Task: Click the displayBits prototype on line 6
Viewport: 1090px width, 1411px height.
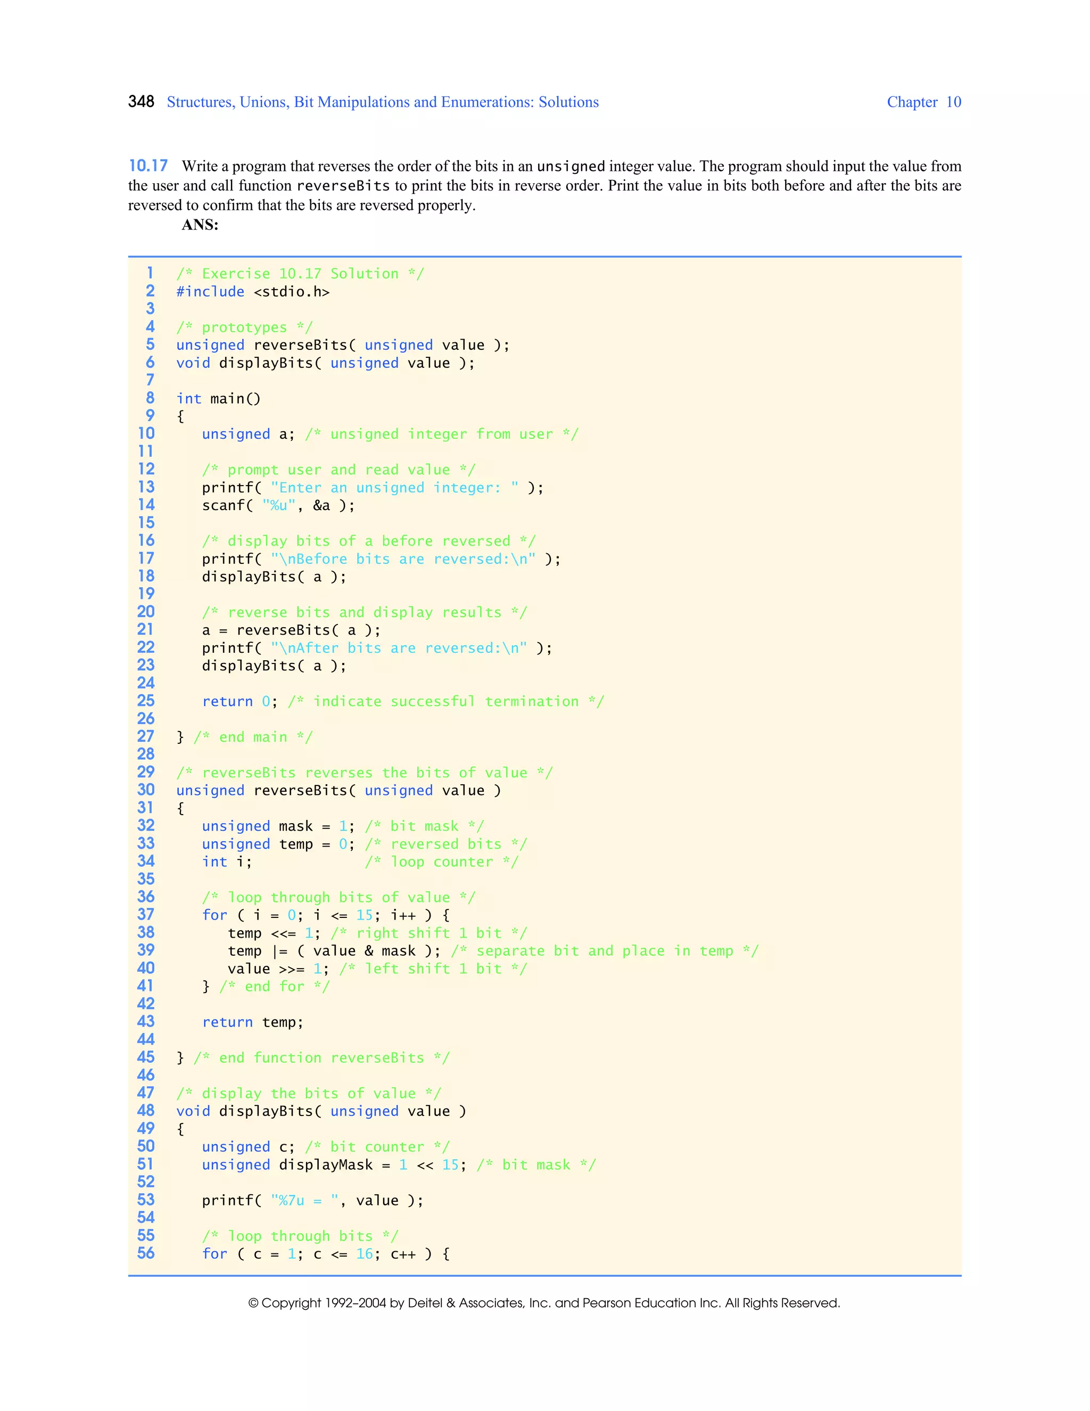Action: tap(325, 363)
